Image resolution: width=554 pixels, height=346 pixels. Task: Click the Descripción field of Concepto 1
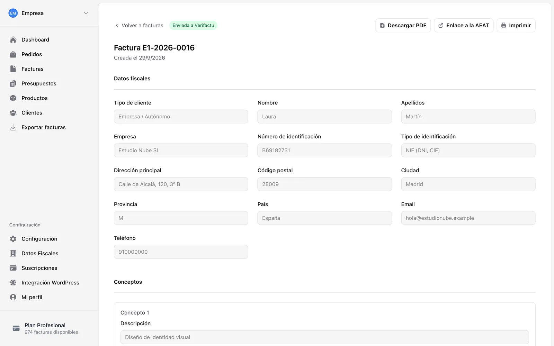tap(324, 337)
